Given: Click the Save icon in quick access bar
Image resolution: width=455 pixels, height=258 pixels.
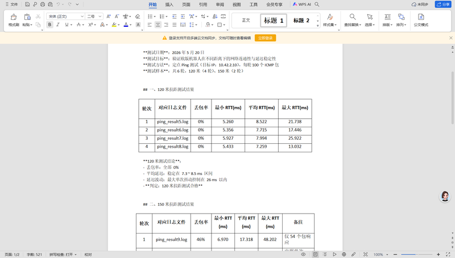Looking at the screenshot, I should pyautogui.click(x=27, y=5).
